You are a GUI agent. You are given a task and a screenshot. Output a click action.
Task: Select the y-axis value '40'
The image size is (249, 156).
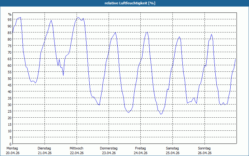pyautogui.click(x=10, y=91)
